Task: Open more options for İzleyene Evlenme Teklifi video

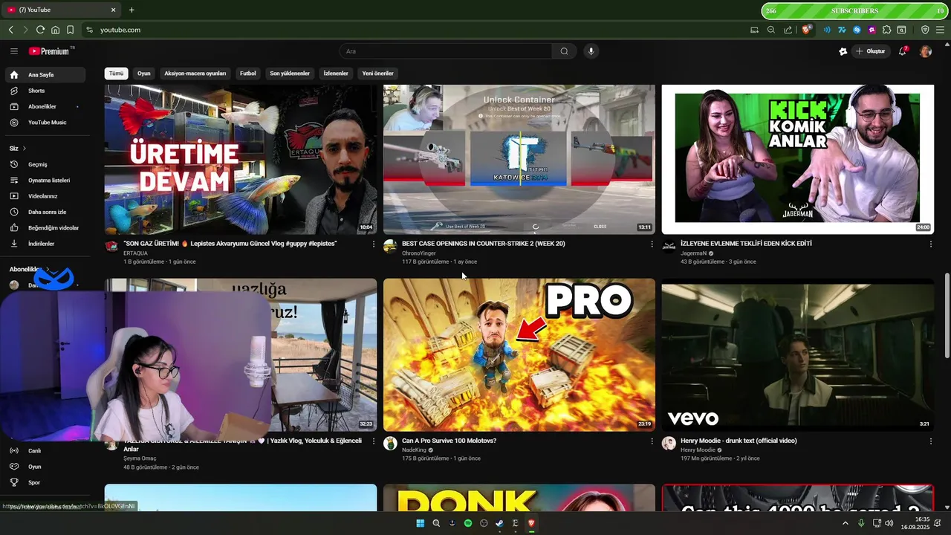Action: [931, 244]
